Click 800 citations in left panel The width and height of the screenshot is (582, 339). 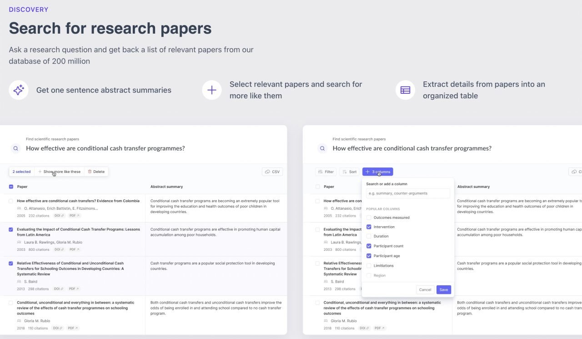39,249
